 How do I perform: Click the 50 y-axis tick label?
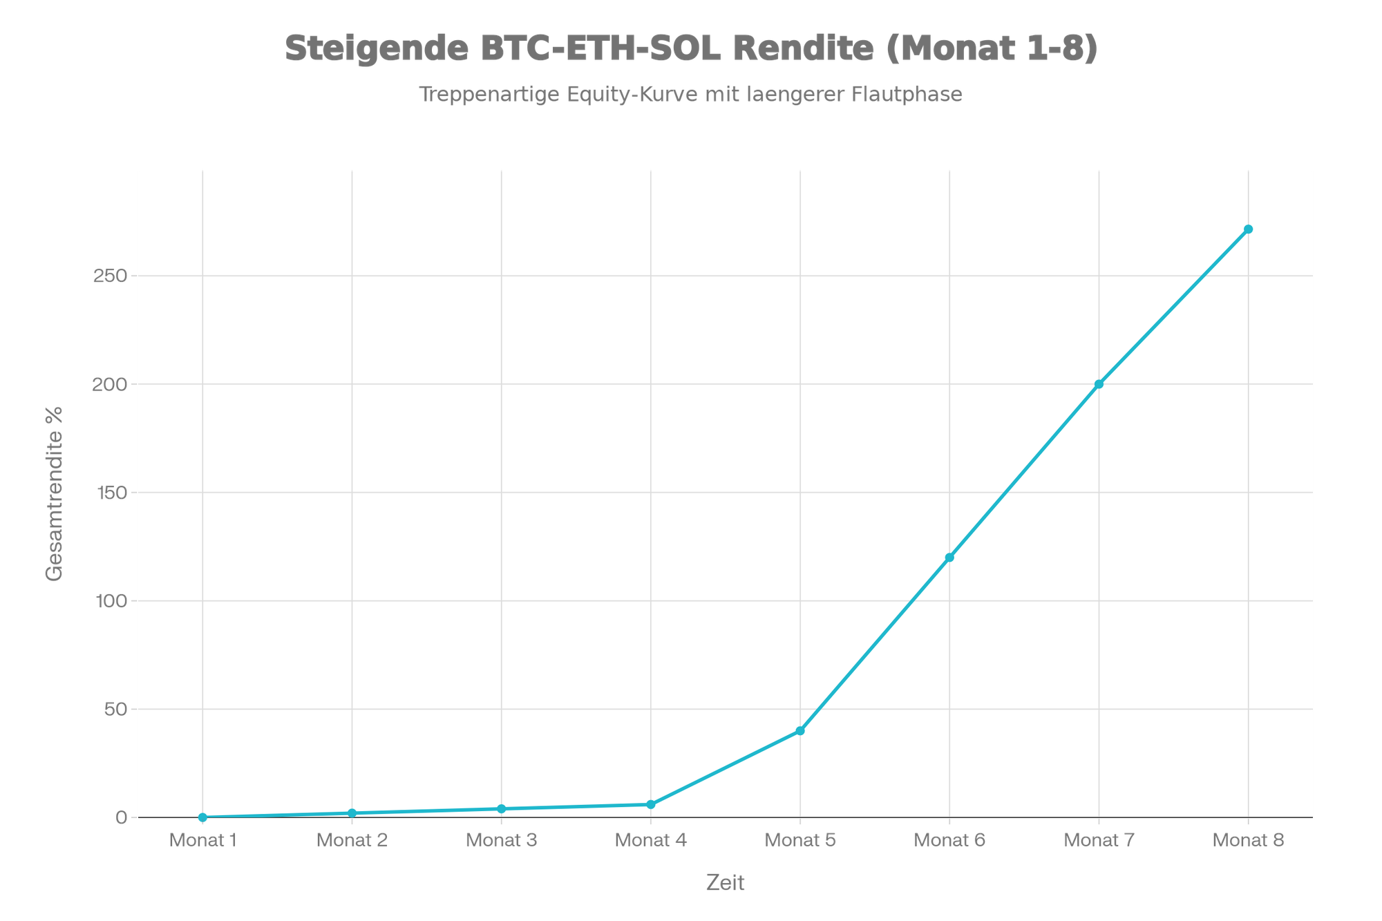[115, 710]
